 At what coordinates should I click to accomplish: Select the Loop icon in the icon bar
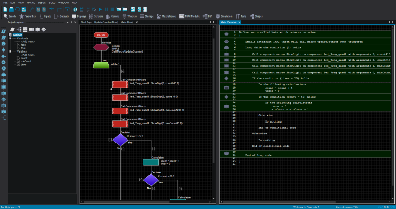coord(4,75)
